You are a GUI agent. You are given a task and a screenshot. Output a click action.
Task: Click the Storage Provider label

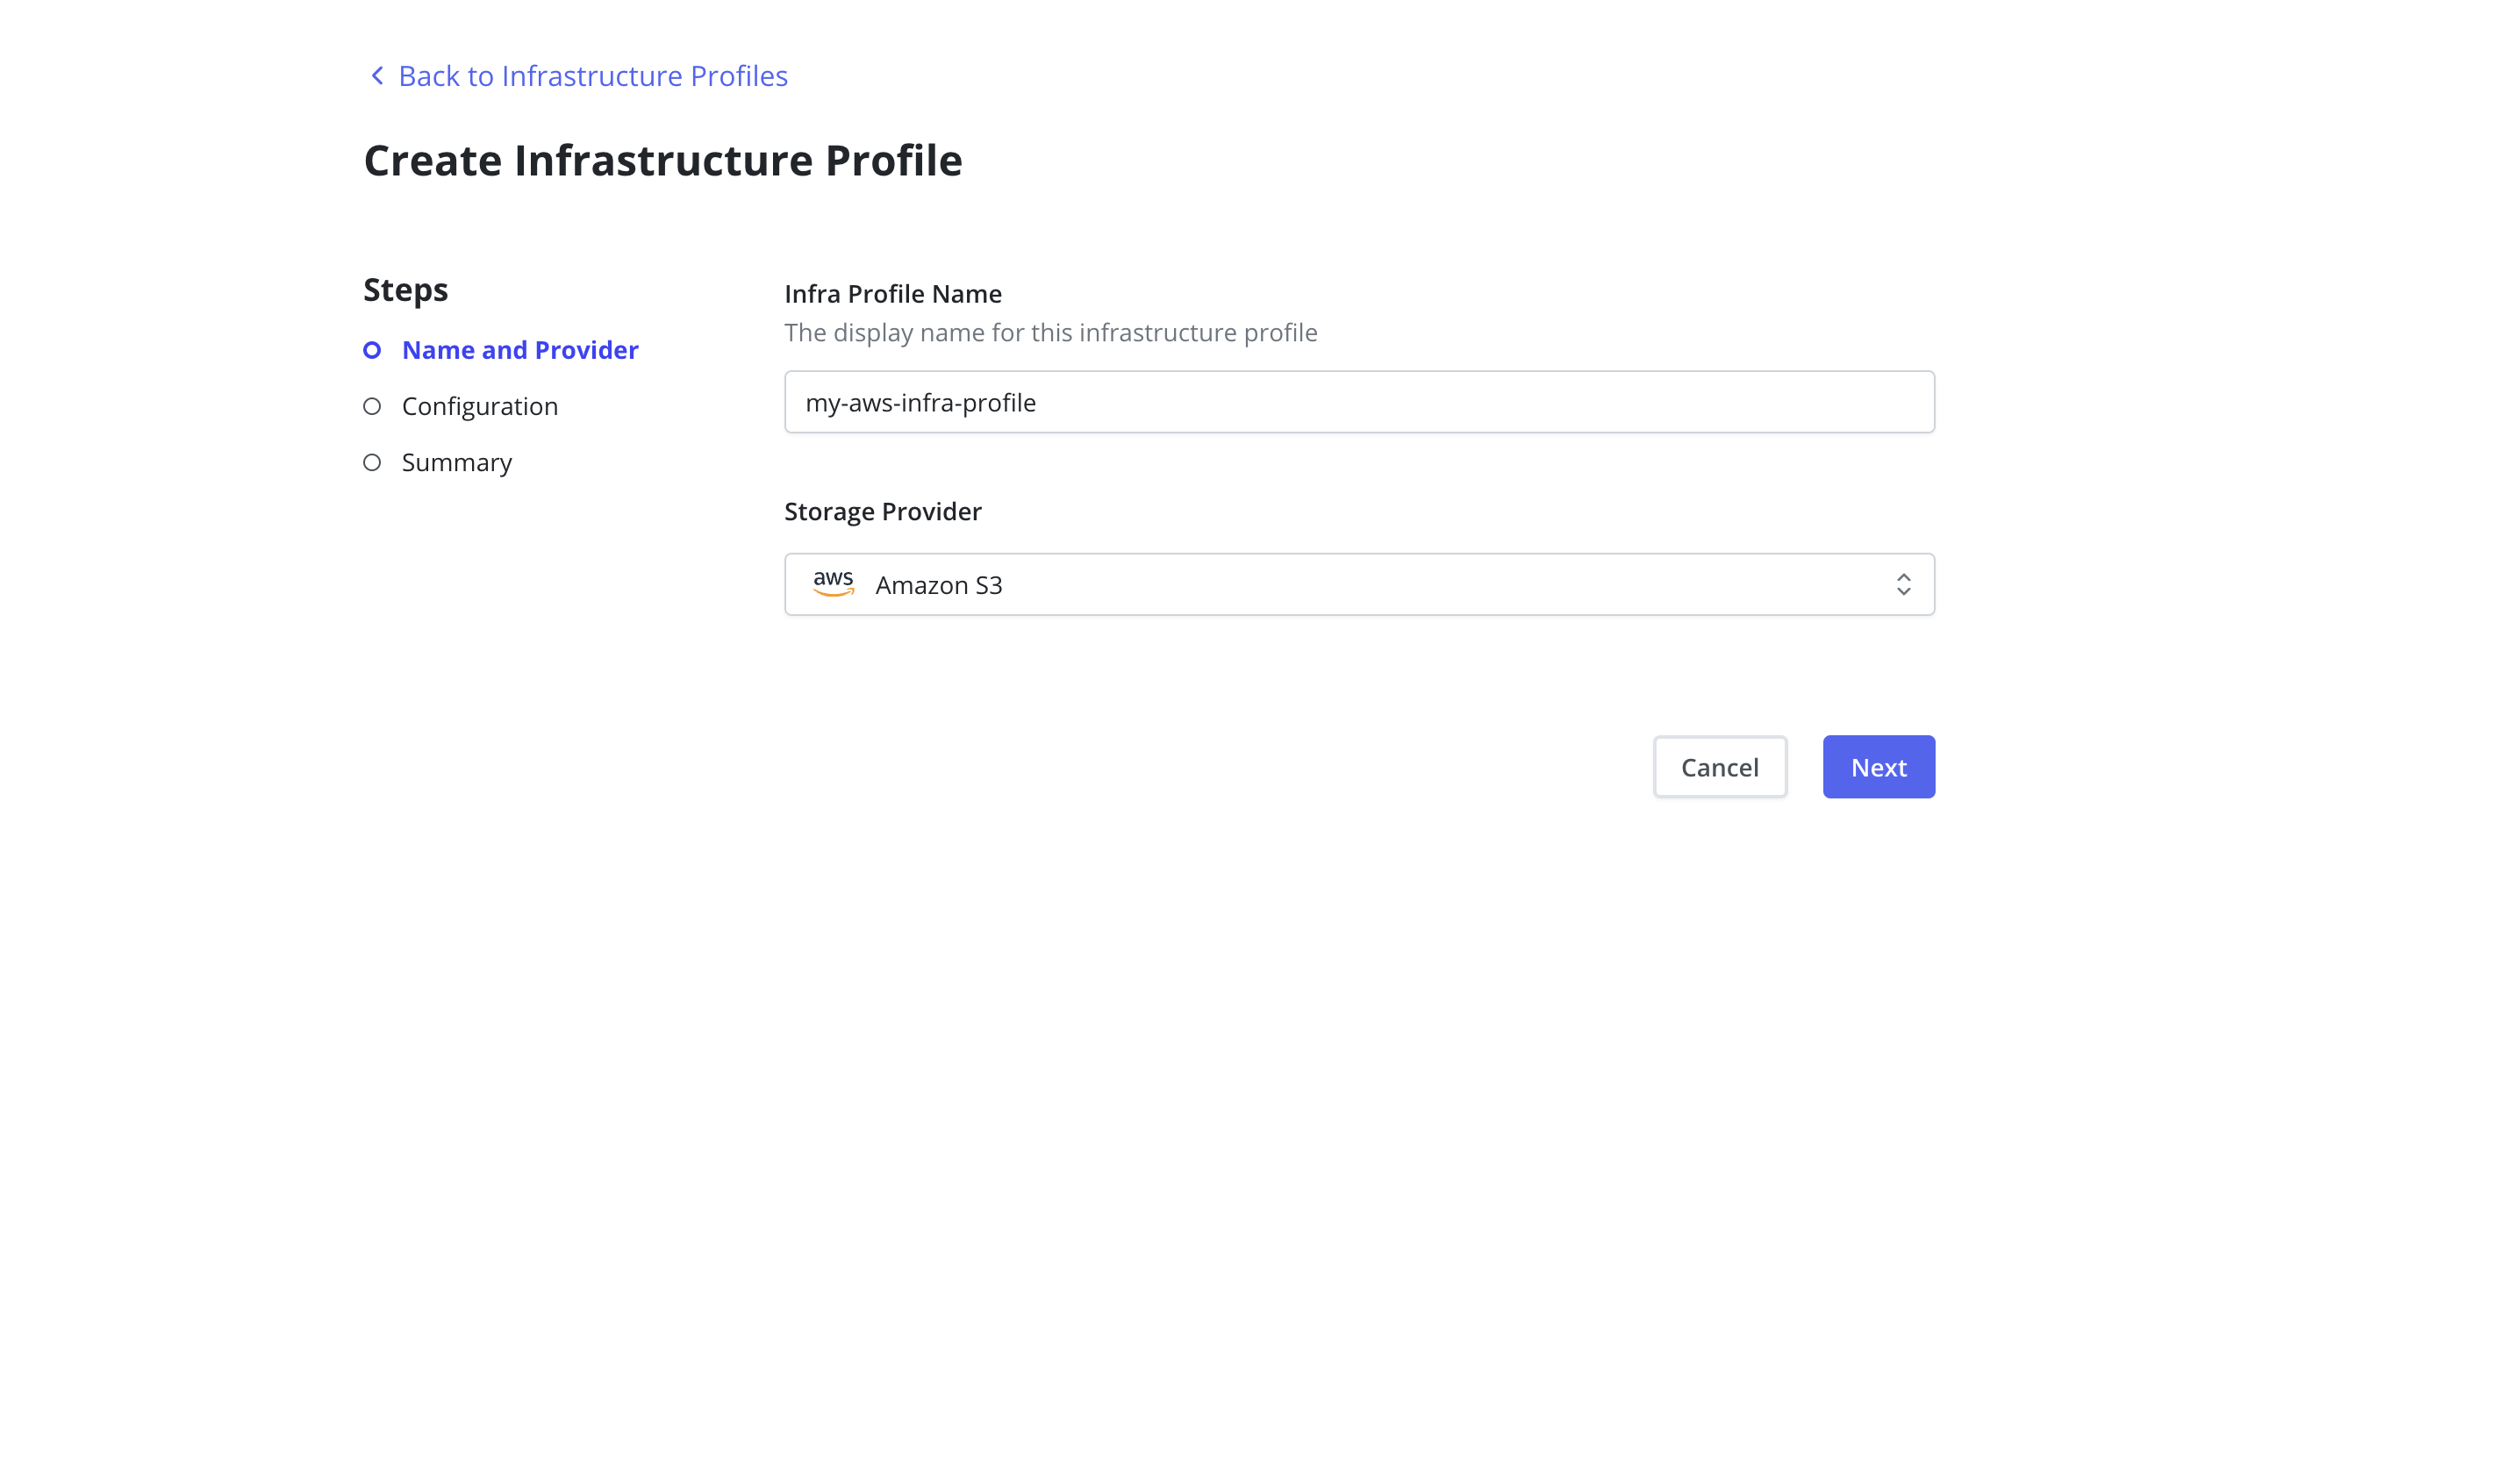(x=883, y=511)
